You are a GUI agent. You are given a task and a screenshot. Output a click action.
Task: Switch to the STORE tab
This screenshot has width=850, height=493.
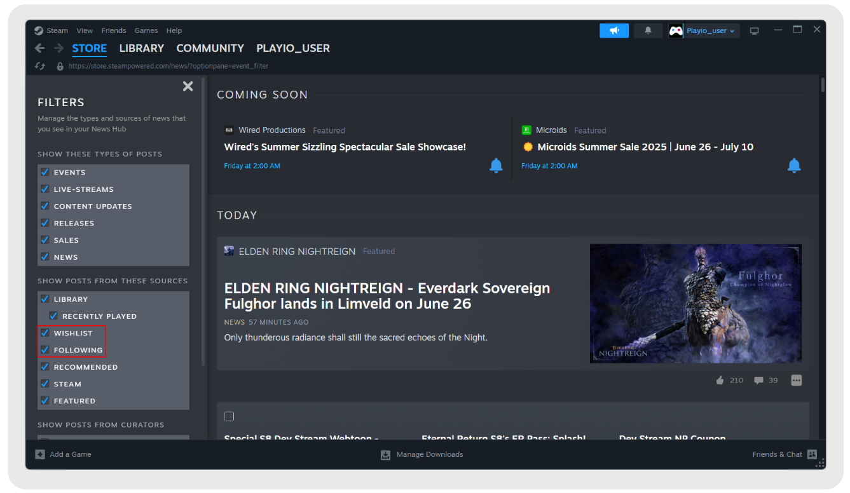pyautogui.click(x=89, y=48)
